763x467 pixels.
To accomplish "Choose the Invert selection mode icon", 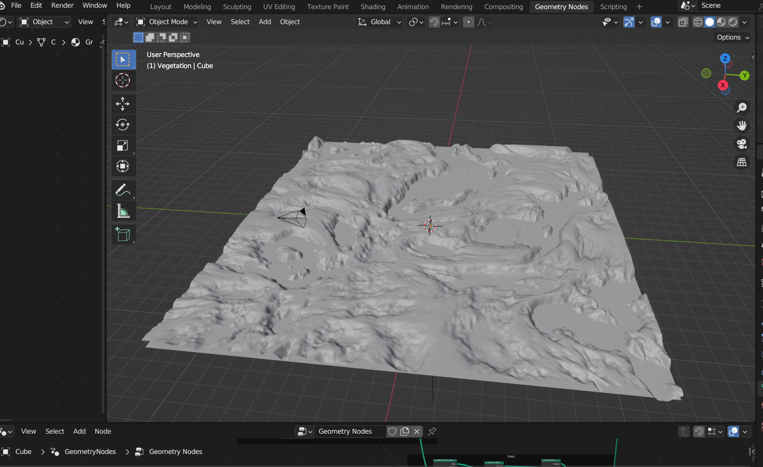I will 173,37.
